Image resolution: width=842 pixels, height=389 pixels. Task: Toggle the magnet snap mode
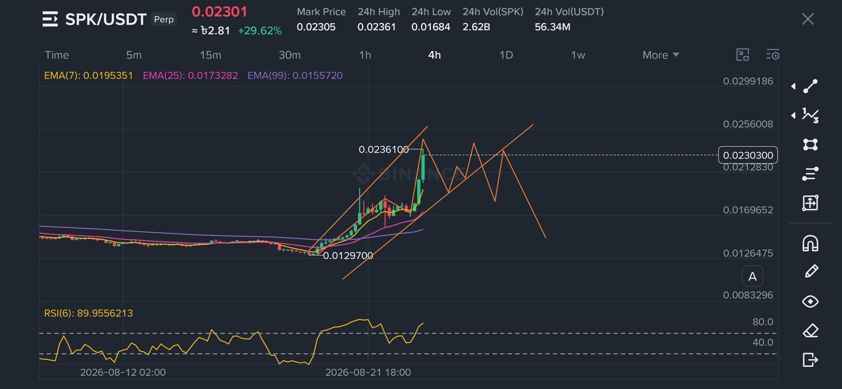coord(810,243)
